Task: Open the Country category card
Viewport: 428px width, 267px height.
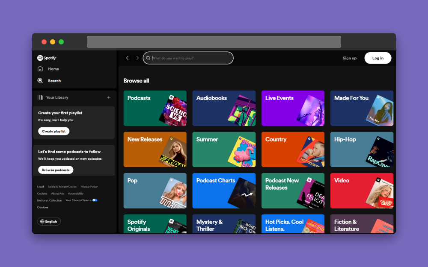Action: pyautogui.click(x=293, y=150)
